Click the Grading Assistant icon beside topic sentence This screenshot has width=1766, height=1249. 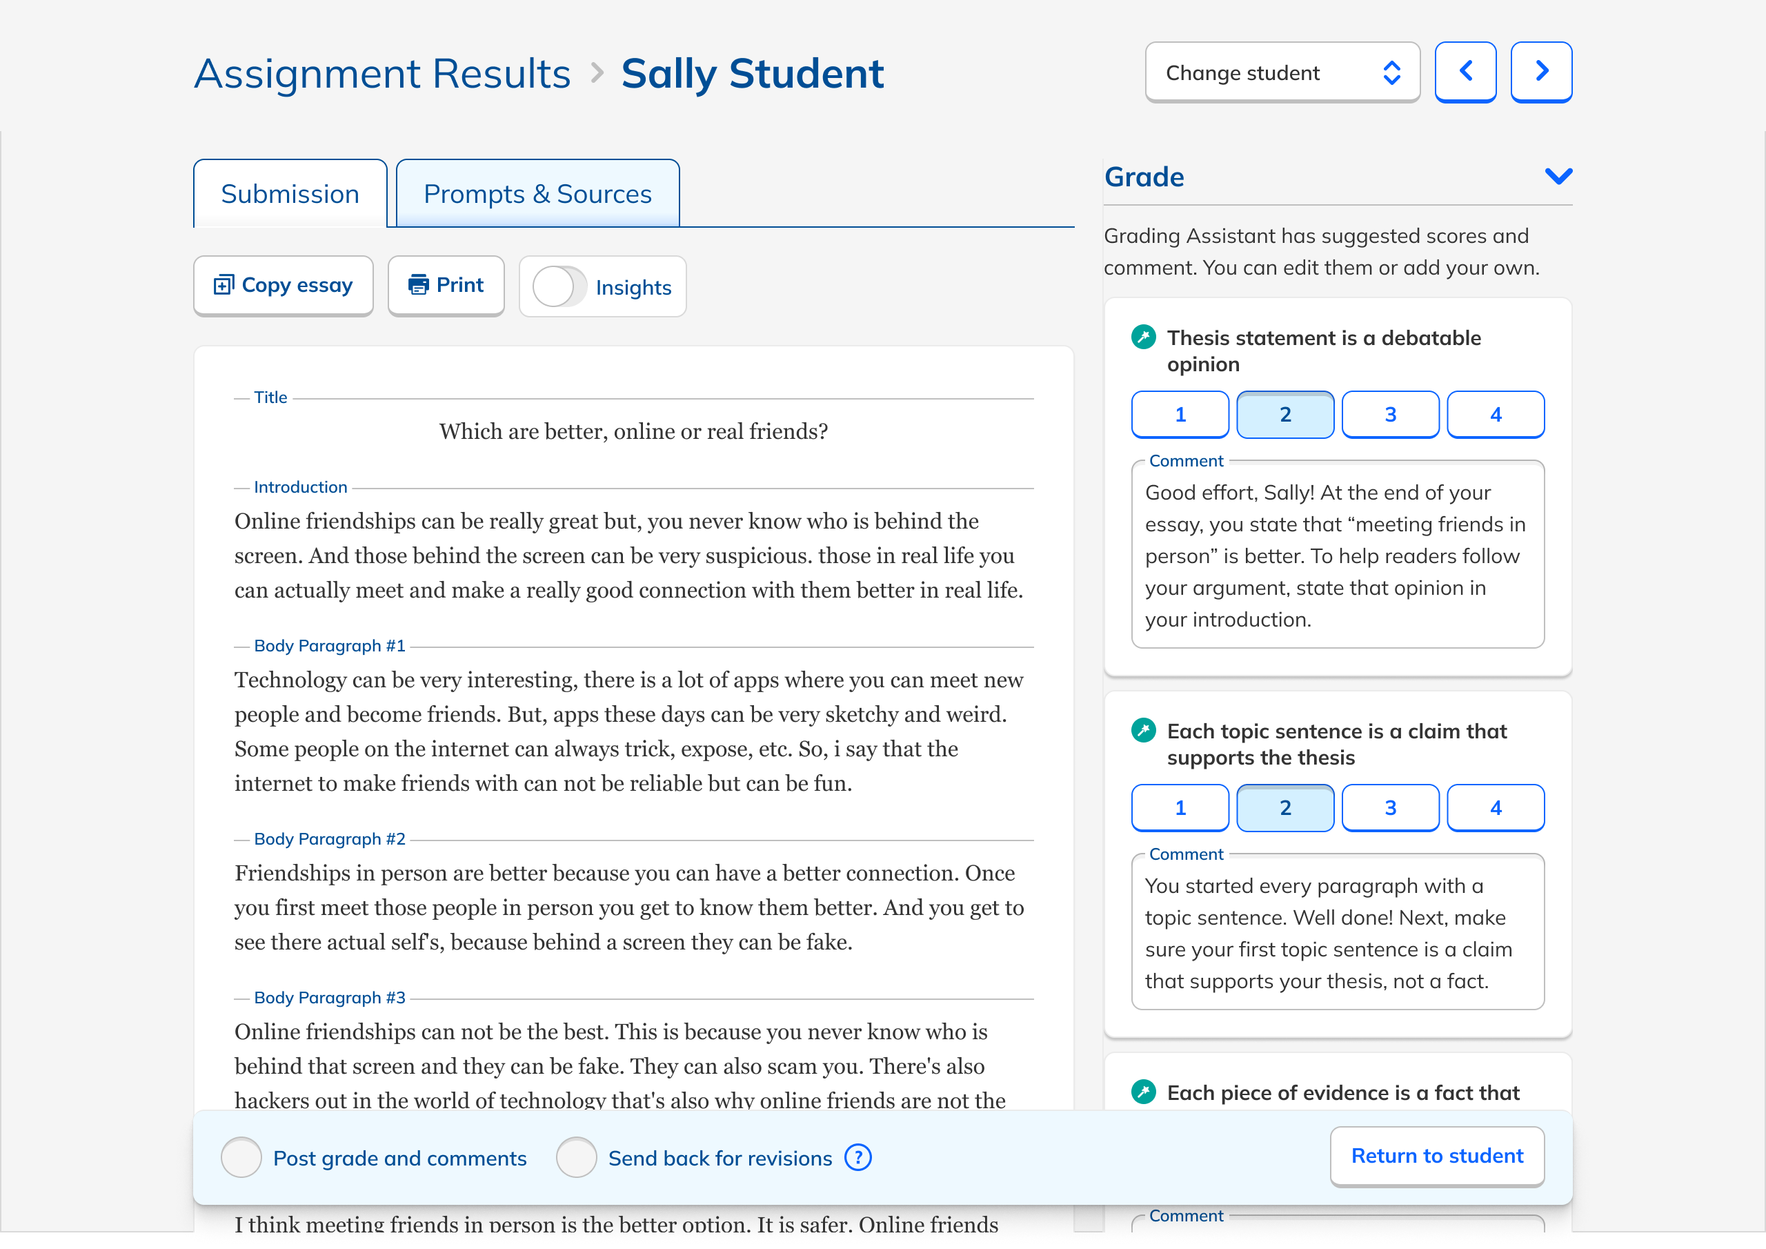[x=1143, y=730]
